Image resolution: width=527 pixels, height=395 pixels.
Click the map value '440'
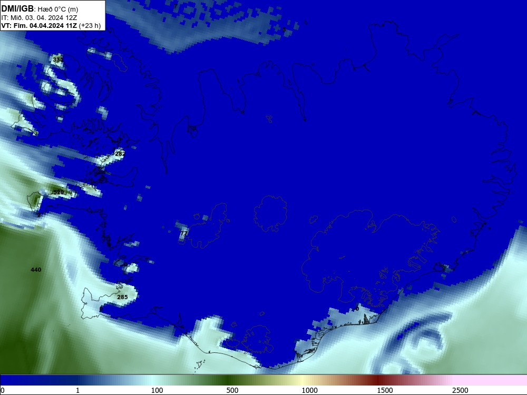tap(36, 270)
